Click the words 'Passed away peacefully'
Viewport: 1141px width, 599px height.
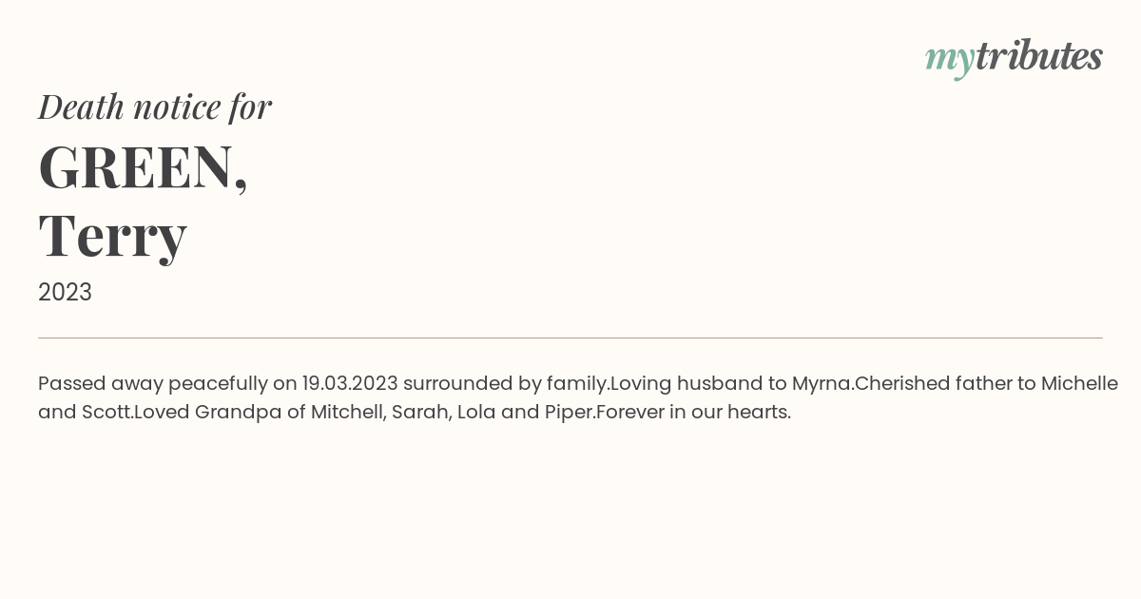click(153, 384)
